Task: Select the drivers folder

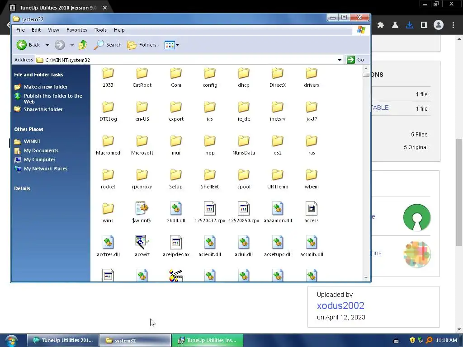Action: [x=312, y=78]
